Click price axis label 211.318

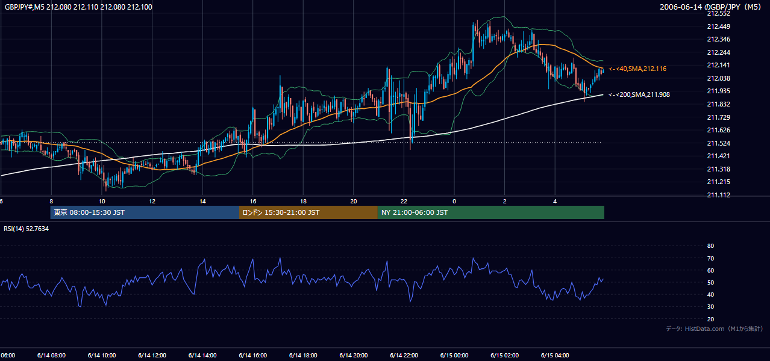718,169
